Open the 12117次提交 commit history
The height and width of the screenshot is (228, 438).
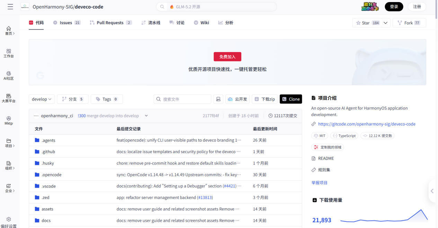(x=283, y=116)
